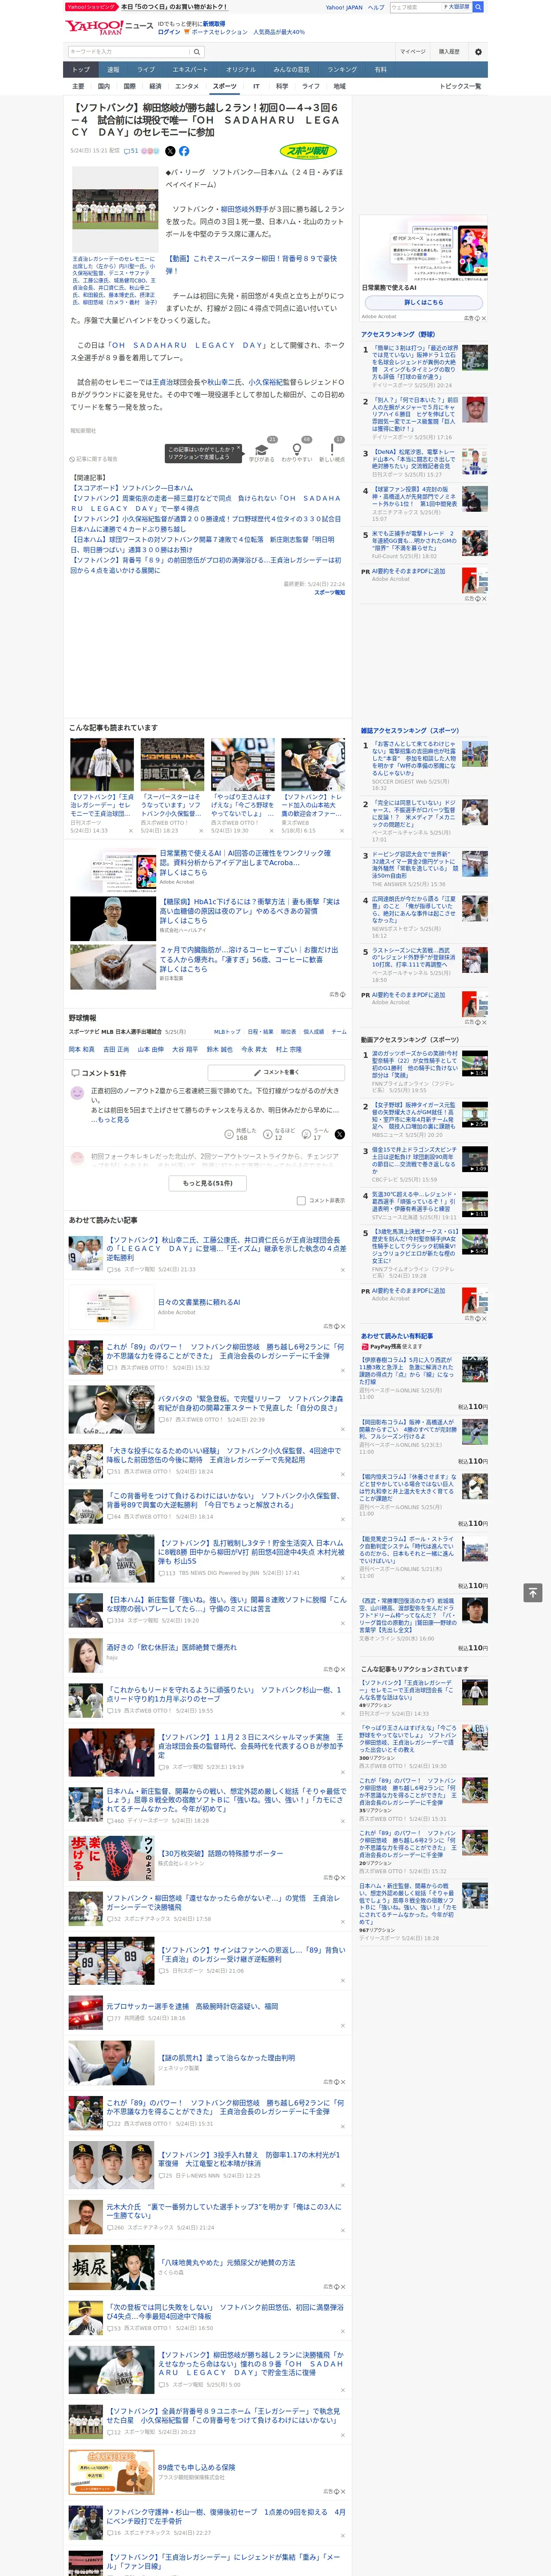Play the 2:54 video in 動画アクセスランキング
551x2576 pixels.
coord(475,1115)
